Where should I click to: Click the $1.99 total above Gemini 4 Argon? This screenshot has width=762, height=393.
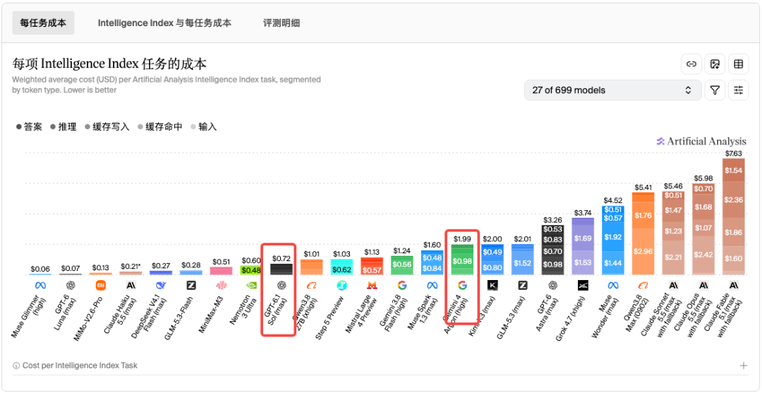462,239
